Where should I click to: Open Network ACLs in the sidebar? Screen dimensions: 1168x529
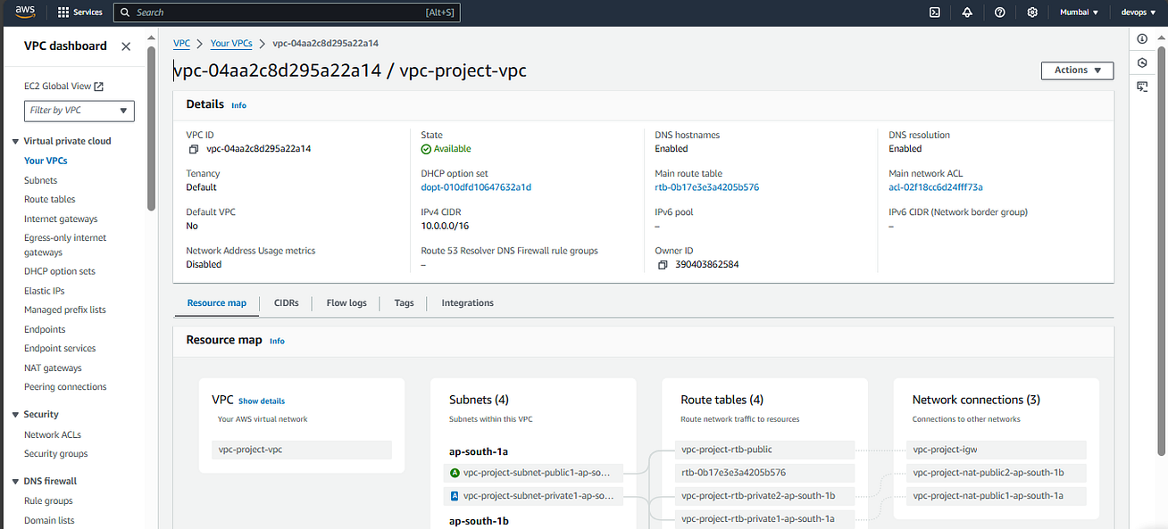point(53,435)
